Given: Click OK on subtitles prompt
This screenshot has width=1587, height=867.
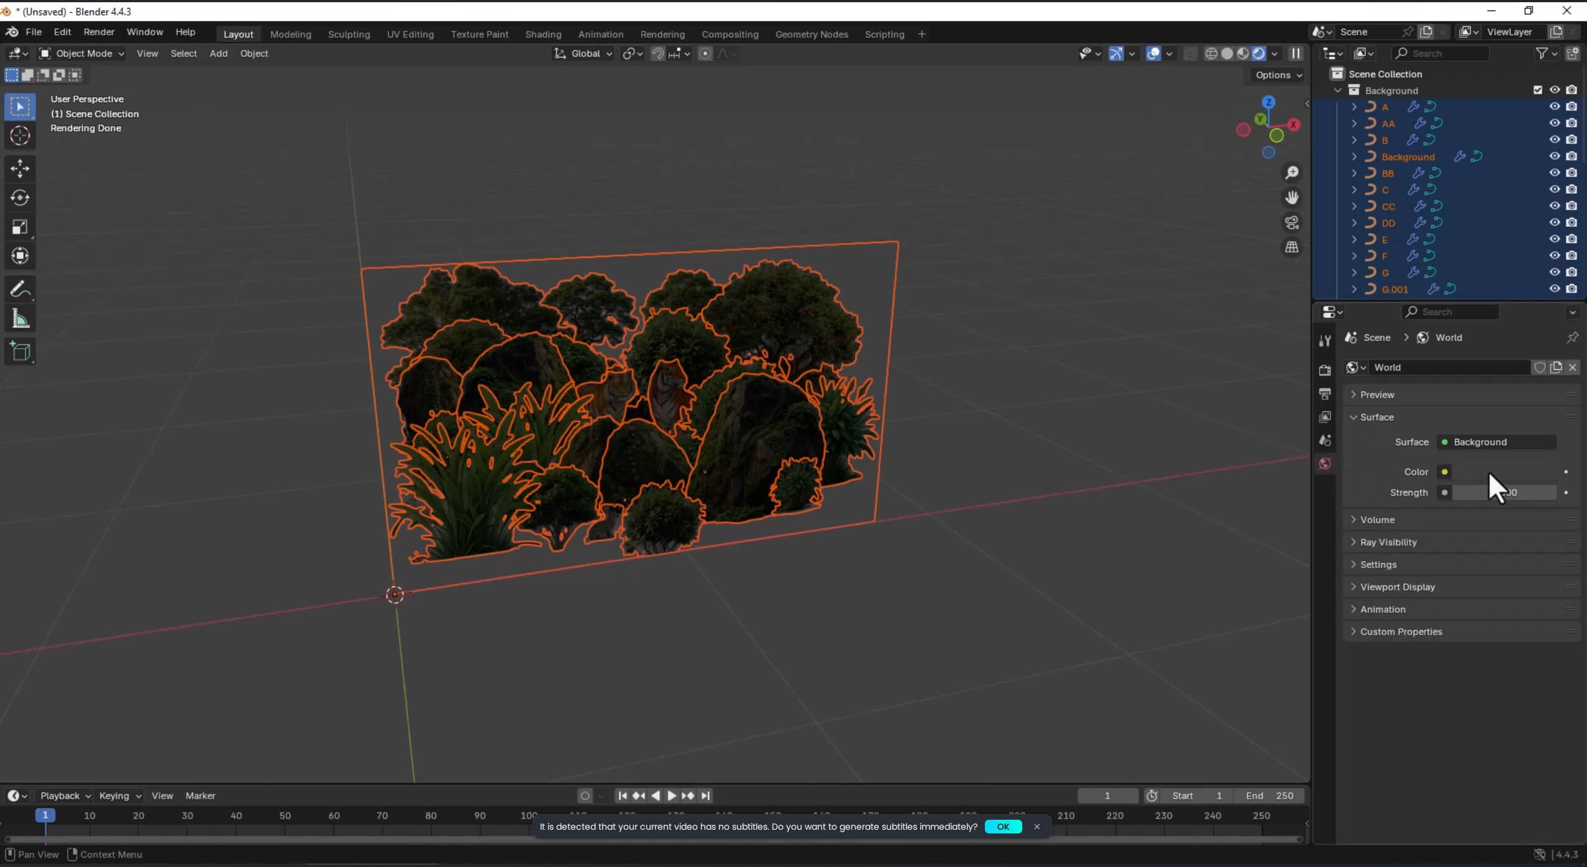Looking at the screenshot, I should coord(1003,827).
